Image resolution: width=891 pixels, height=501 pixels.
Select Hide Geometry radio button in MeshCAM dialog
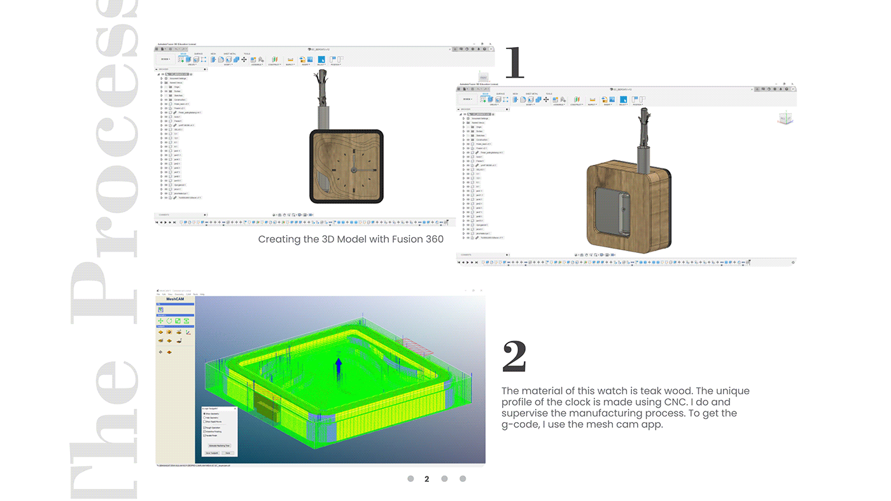tap(204, 418)
